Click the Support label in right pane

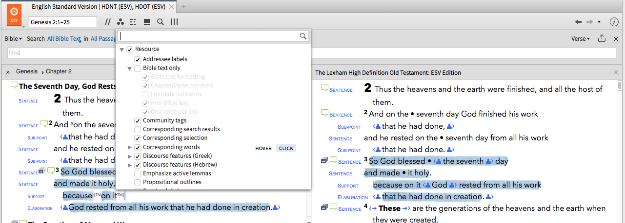pyautogui.click(x=347, y=186)
